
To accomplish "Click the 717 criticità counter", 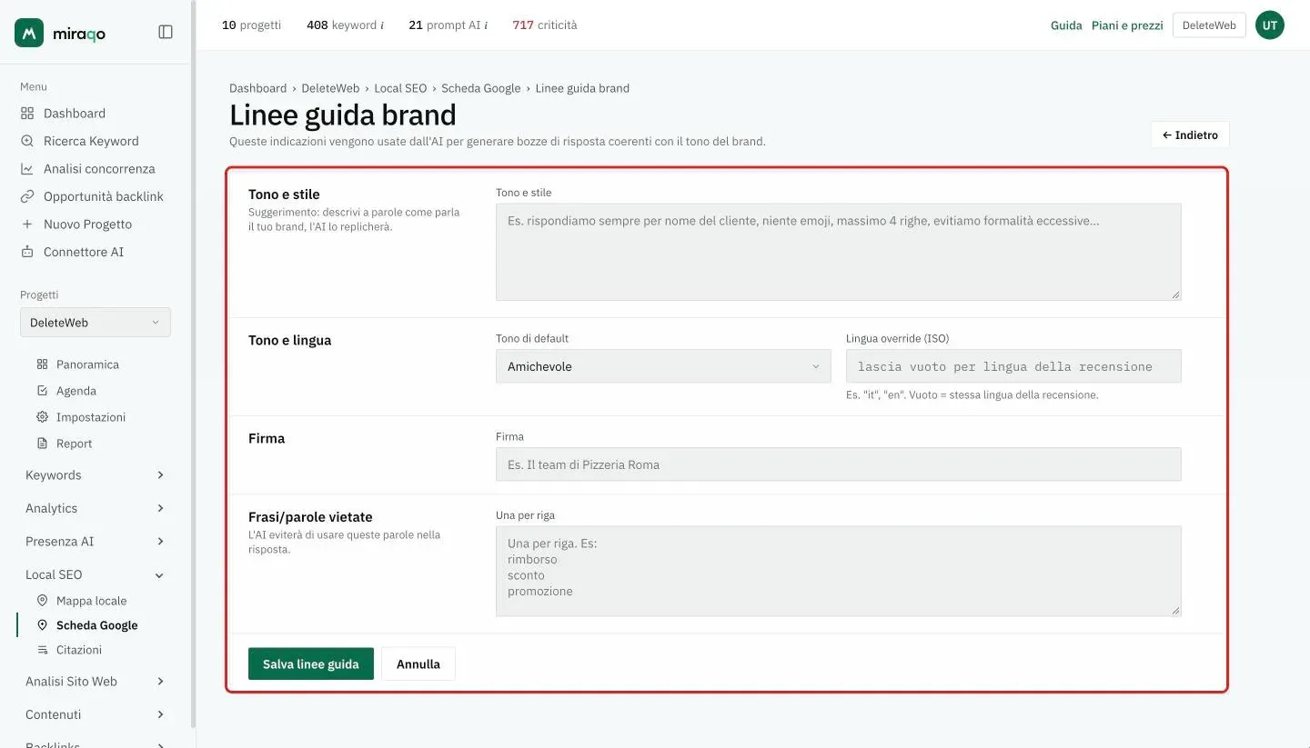I will [544, 25].
